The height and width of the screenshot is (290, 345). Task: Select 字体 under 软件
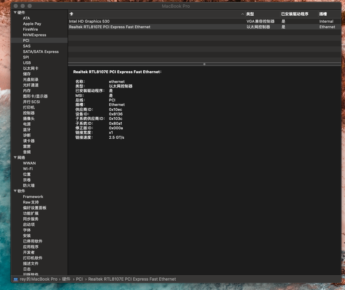point(27,230)
